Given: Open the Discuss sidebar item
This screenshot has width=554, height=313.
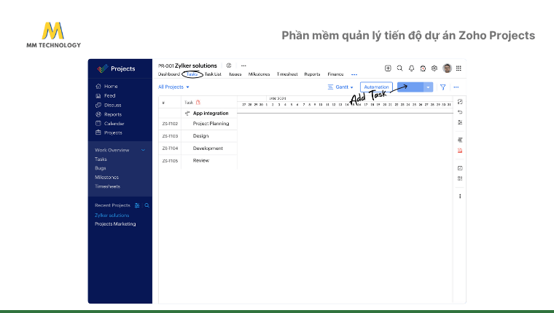Looking at the screenshot, I should click(x=109, y=105).
